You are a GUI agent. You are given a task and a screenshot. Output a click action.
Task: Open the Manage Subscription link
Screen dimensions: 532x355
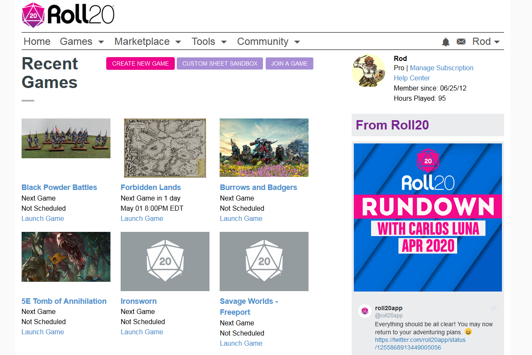441,68
